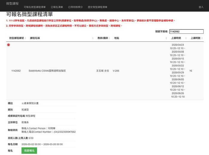
Task: Select registration period 2026-03-02 to 2026-03-28
Action: tap(42, 144)
